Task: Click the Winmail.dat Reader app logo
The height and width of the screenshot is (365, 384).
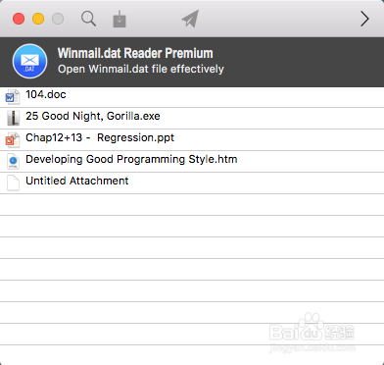Action: [29, 61]
